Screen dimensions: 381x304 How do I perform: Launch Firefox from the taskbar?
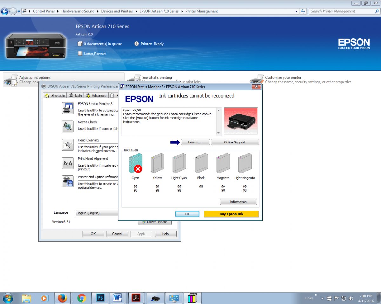[x=63, y=298]
